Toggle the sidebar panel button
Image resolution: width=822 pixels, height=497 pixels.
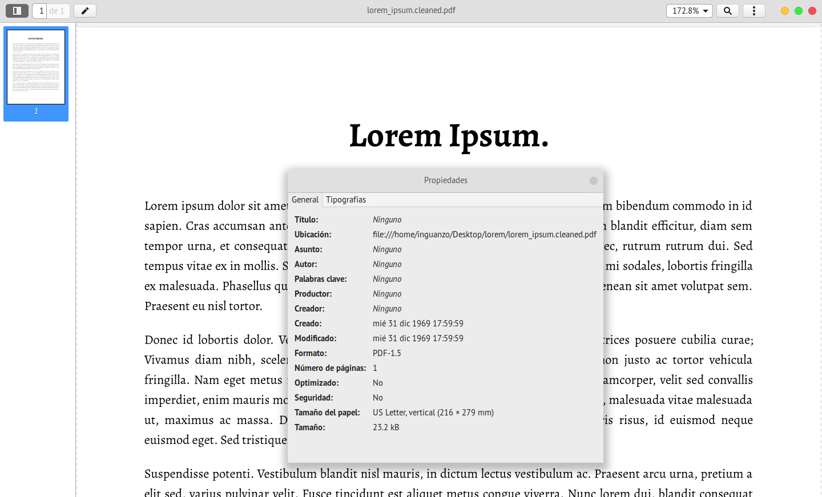point(17,11)
